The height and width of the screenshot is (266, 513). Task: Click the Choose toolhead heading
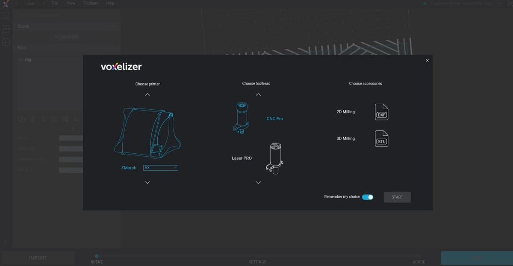(x=256, y=84)
